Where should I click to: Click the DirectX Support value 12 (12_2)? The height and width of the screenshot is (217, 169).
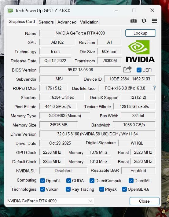[x=138, y=97]
